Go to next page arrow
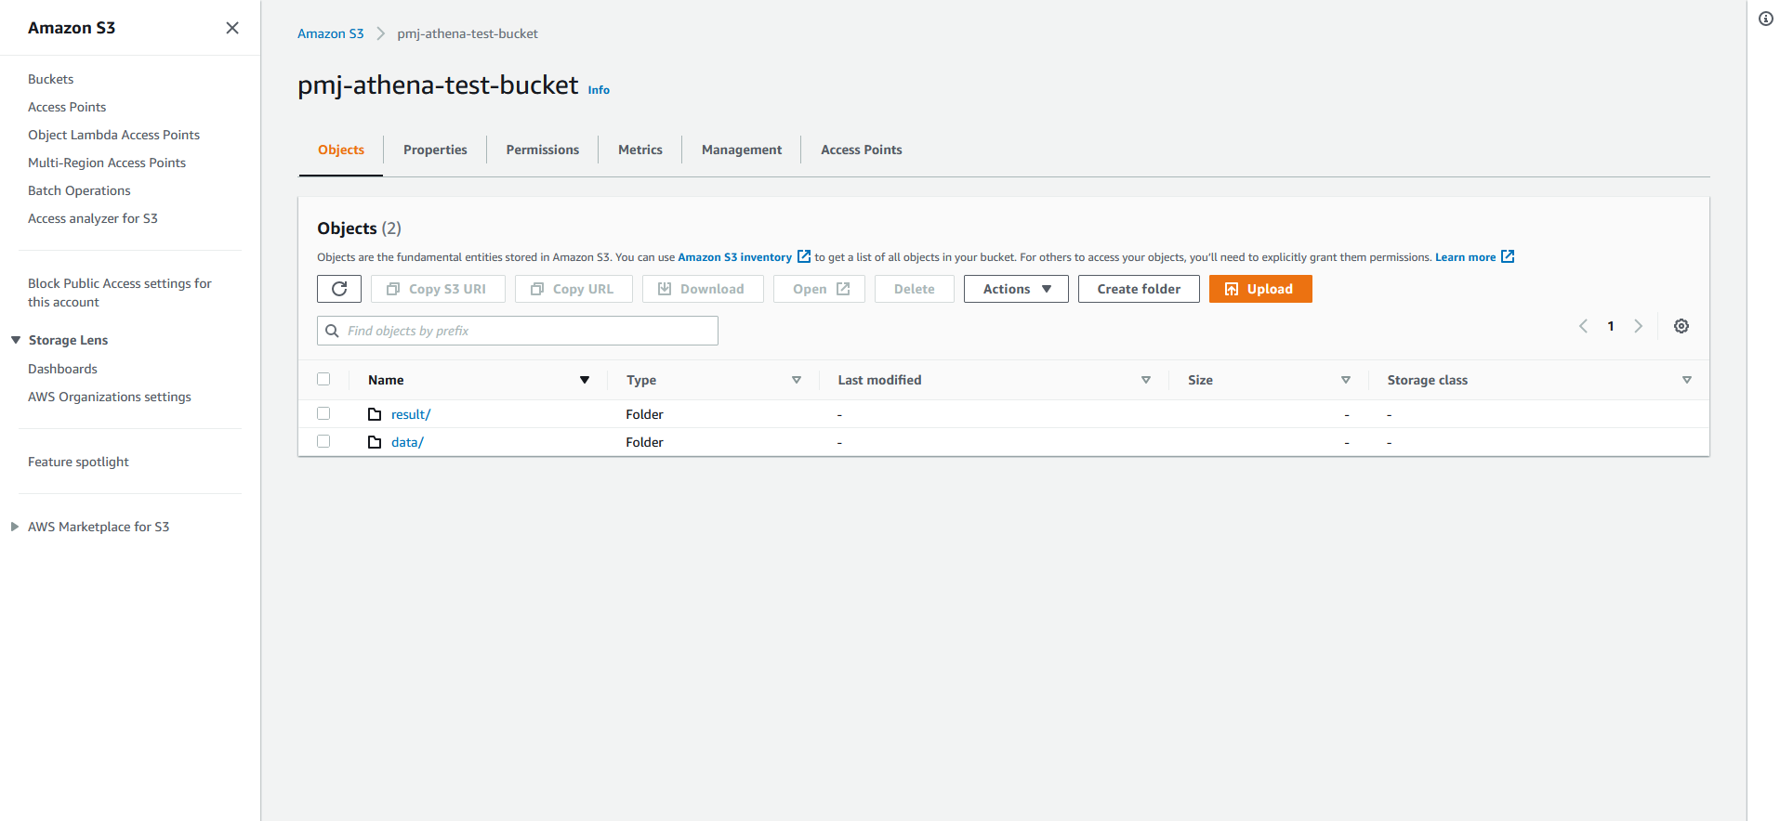 click(x=1639, y=326)
